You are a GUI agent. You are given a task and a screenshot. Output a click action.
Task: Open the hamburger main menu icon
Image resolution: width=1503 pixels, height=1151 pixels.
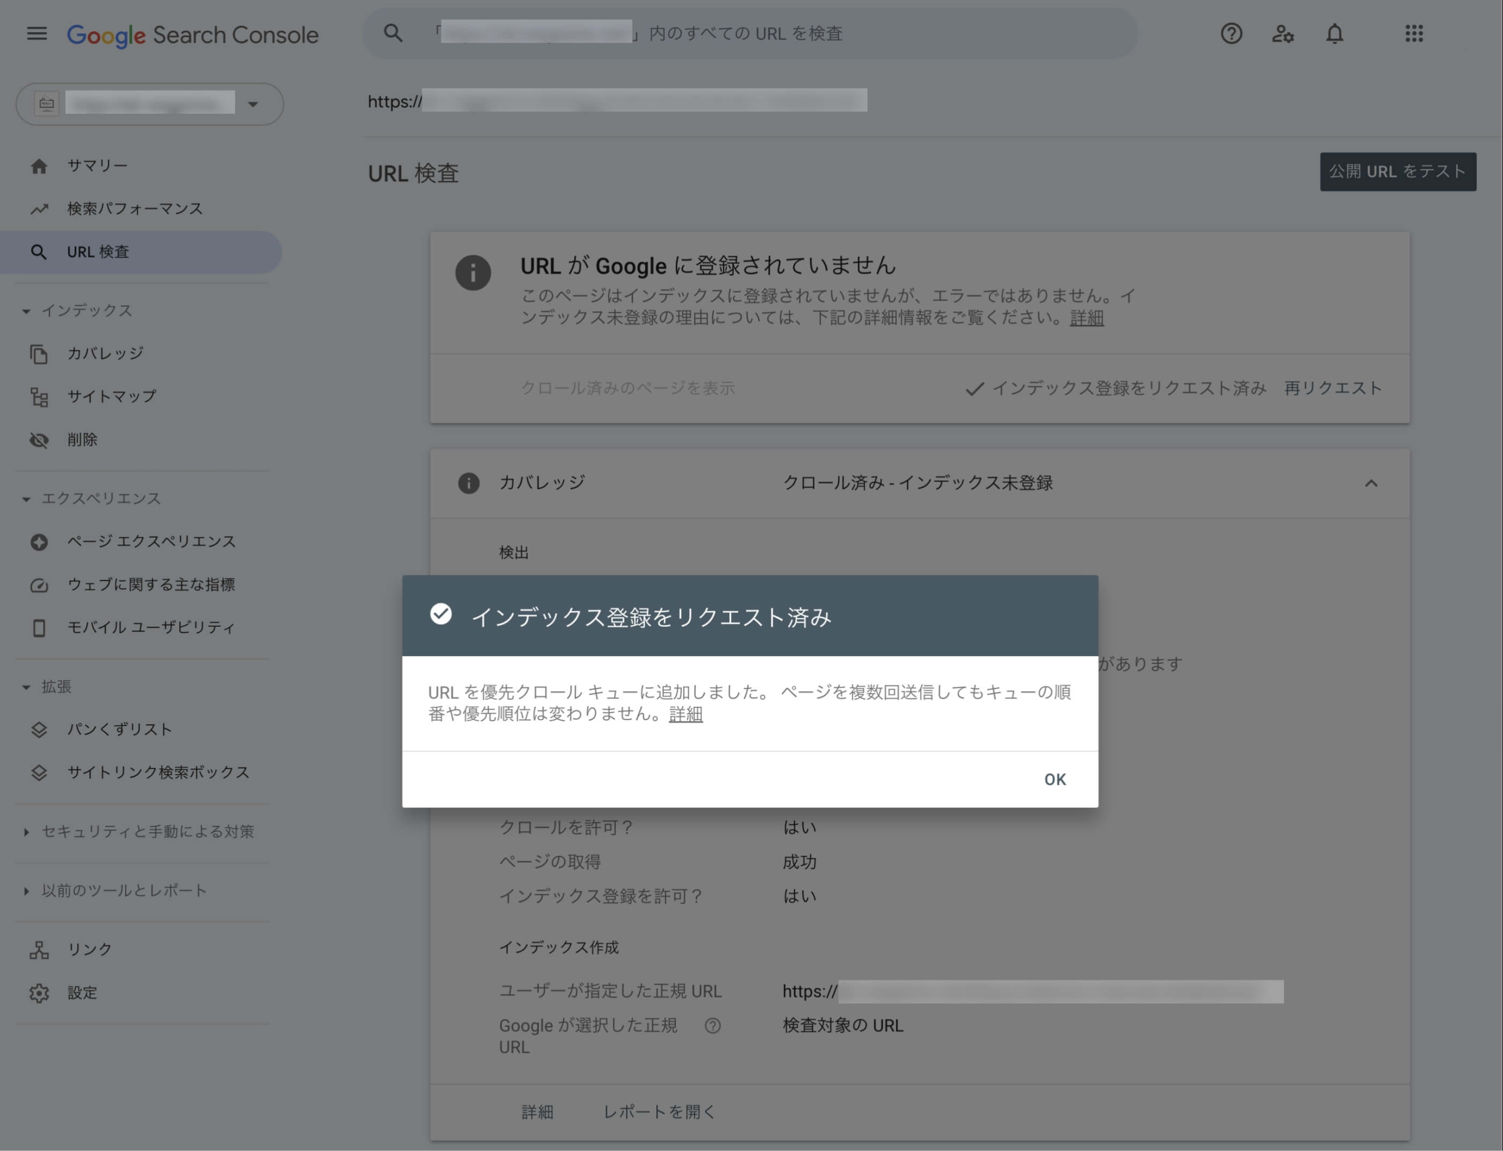37,33
